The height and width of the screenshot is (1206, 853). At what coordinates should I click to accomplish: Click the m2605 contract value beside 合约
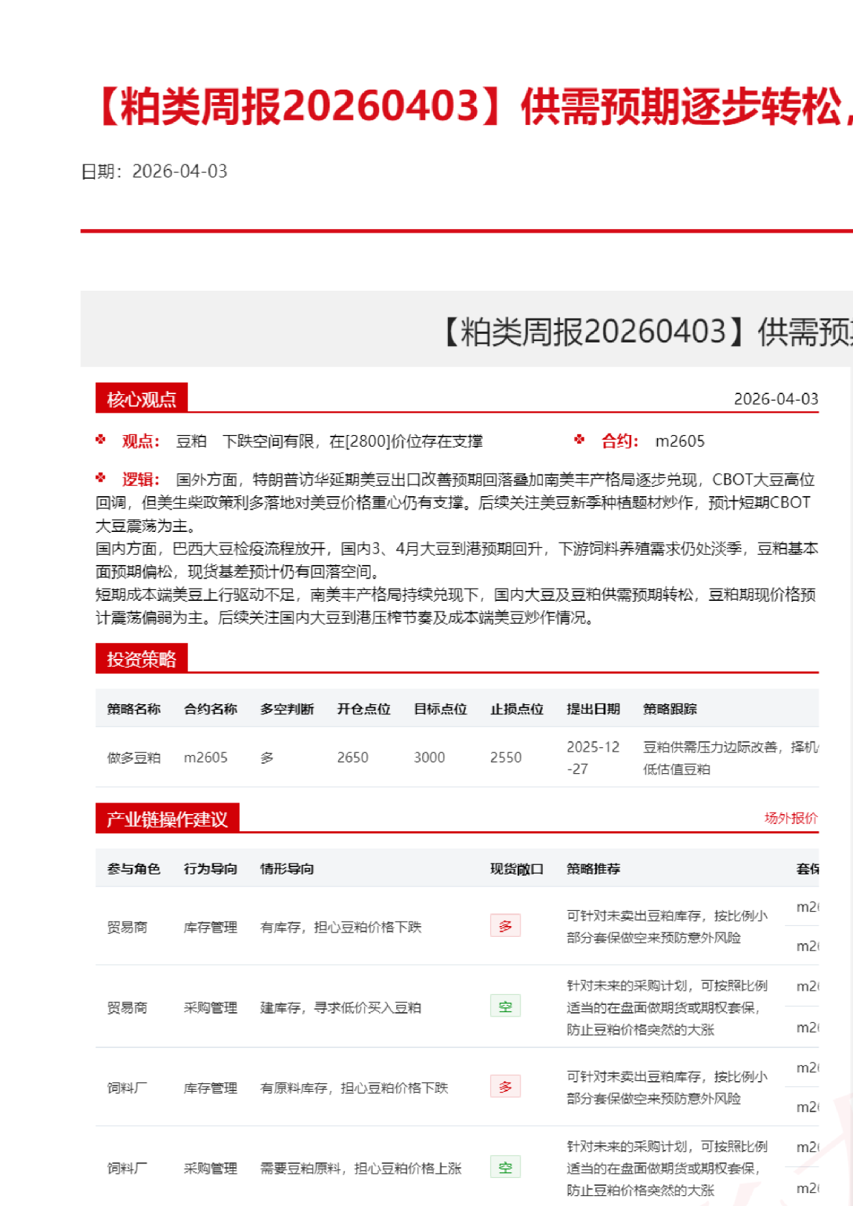(x=679, y=441)
